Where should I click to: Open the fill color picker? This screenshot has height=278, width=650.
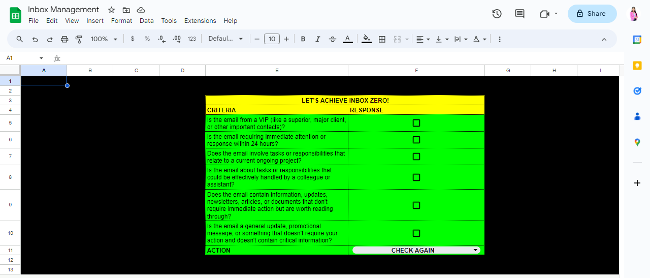[x=367, y=39]
